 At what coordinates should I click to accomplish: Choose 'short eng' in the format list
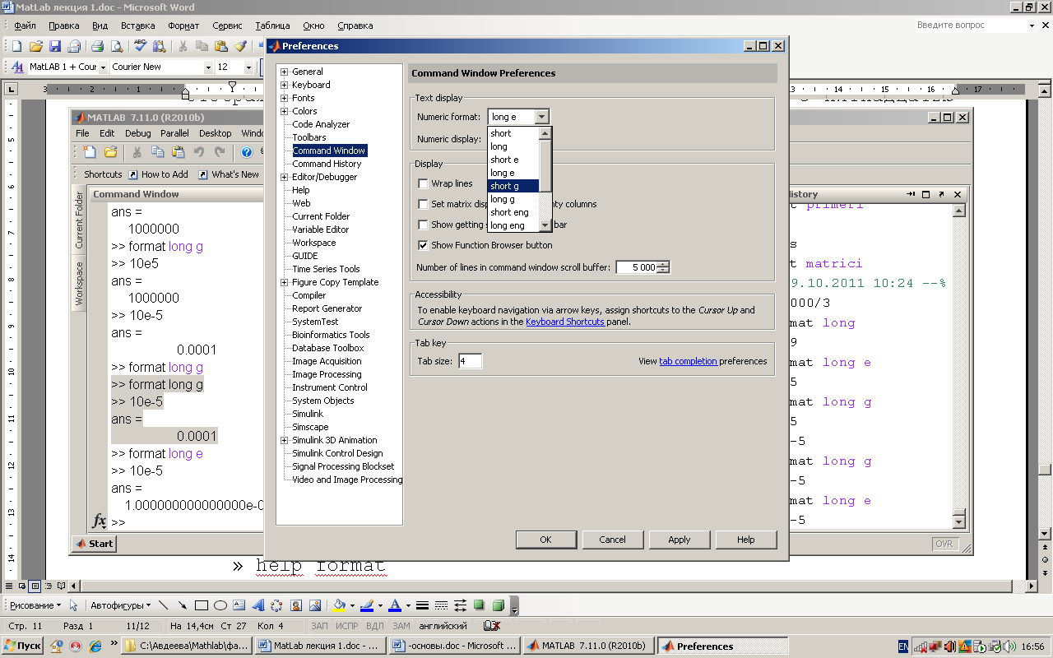(x=513, y=212)
